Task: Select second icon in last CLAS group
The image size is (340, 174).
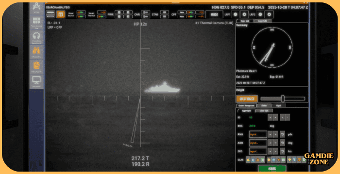Action: point(294,160)
